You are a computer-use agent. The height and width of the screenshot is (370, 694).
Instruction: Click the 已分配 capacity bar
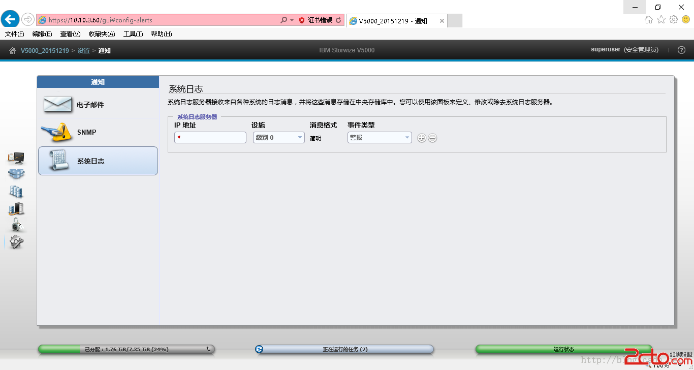(127, 349)
